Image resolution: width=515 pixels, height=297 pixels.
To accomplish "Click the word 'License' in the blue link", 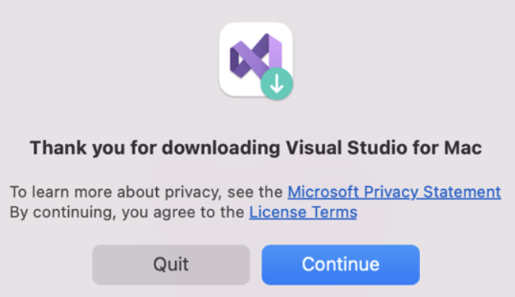I will pos(278,212).
